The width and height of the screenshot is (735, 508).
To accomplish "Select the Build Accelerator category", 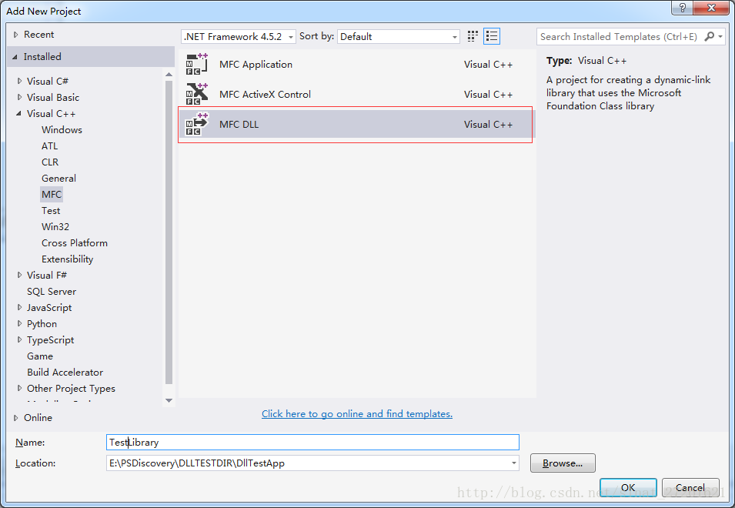I will click(x=65, y=372).
